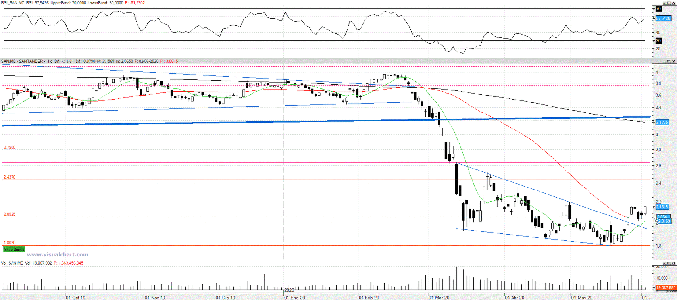677x300 pixels.
Task: Minimize the SAN.MC Santander price panel
Action: [x=665, y=61]
